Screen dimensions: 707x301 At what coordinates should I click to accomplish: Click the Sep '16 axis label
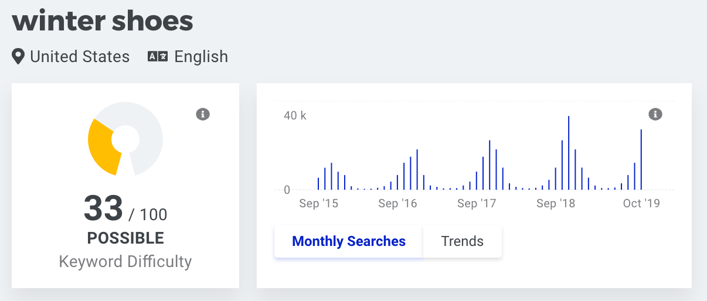(x=398, y=204)
